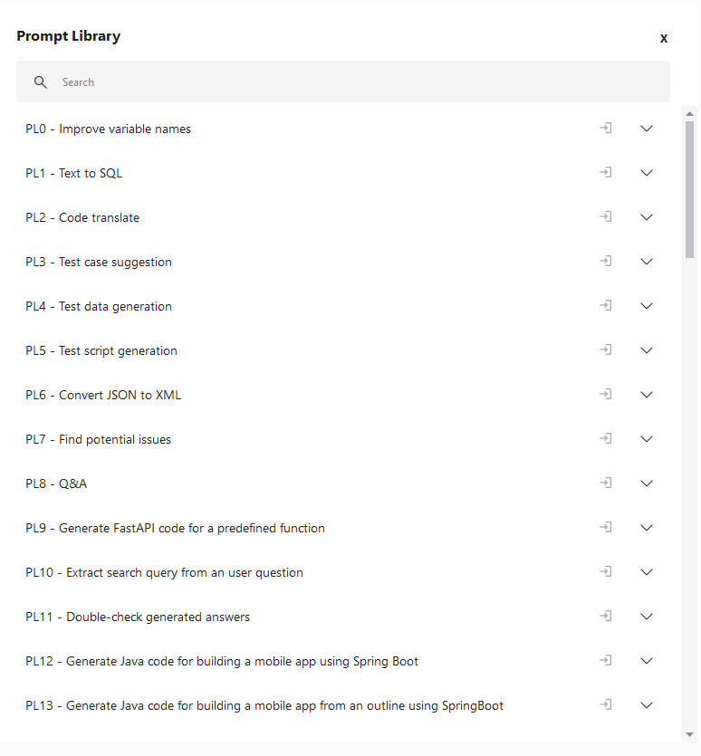The width and height of the screenshot is (701, 756).
Task: Open the PL6 - Convert JSON to XML item
Action: point(103,395)
